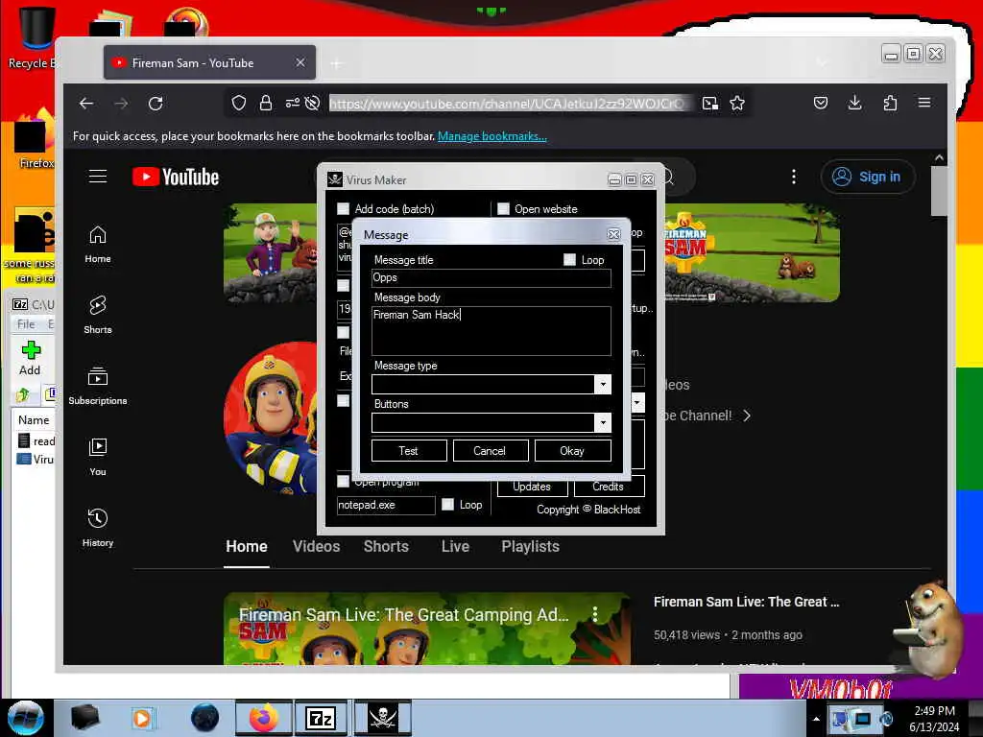Image resolution: width=983 pixels, height=737 pixels.
Task: Click the Add button in 7-Zip
Action: point(30,359)
